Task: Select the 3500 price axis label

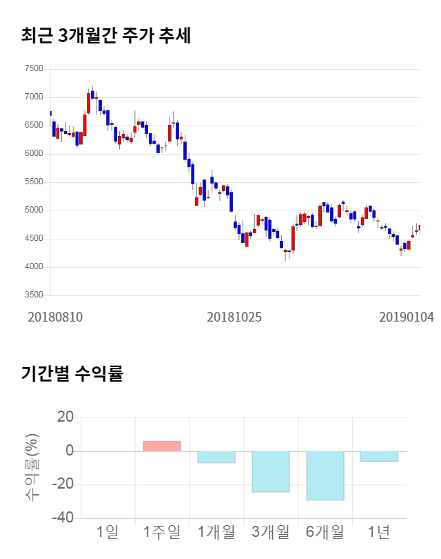Action: point(33,295)
